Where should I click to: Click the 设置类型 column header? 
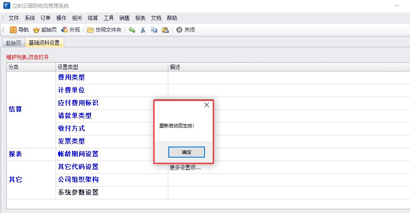click(x=68, y=67)
